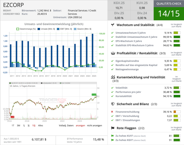Click the hands icon beside Profitabilität / Rentabilität
Screen dimensions: 184x145
coord(113,53)
